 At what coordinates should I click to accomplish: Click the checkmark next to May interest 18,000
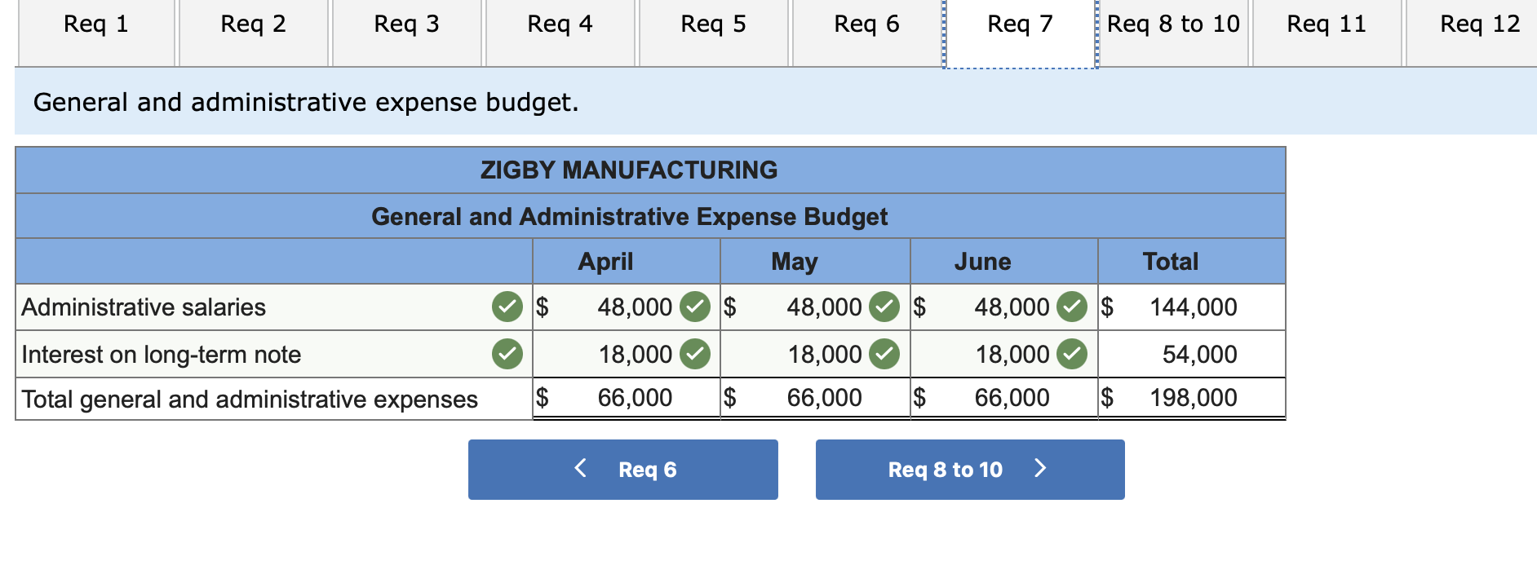point(884,353)
